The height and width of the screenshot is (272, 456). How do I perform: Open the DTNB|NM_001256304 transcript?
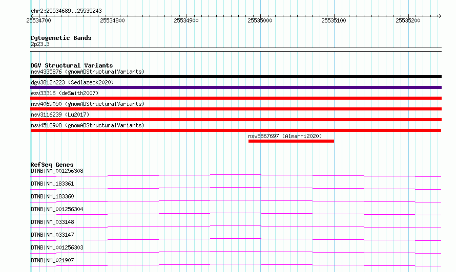57,209
